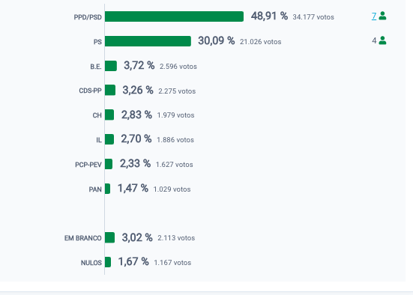
Task: Click the EM BRANCO votes bar
Action: pyautogui.click(x=109, y=237)
